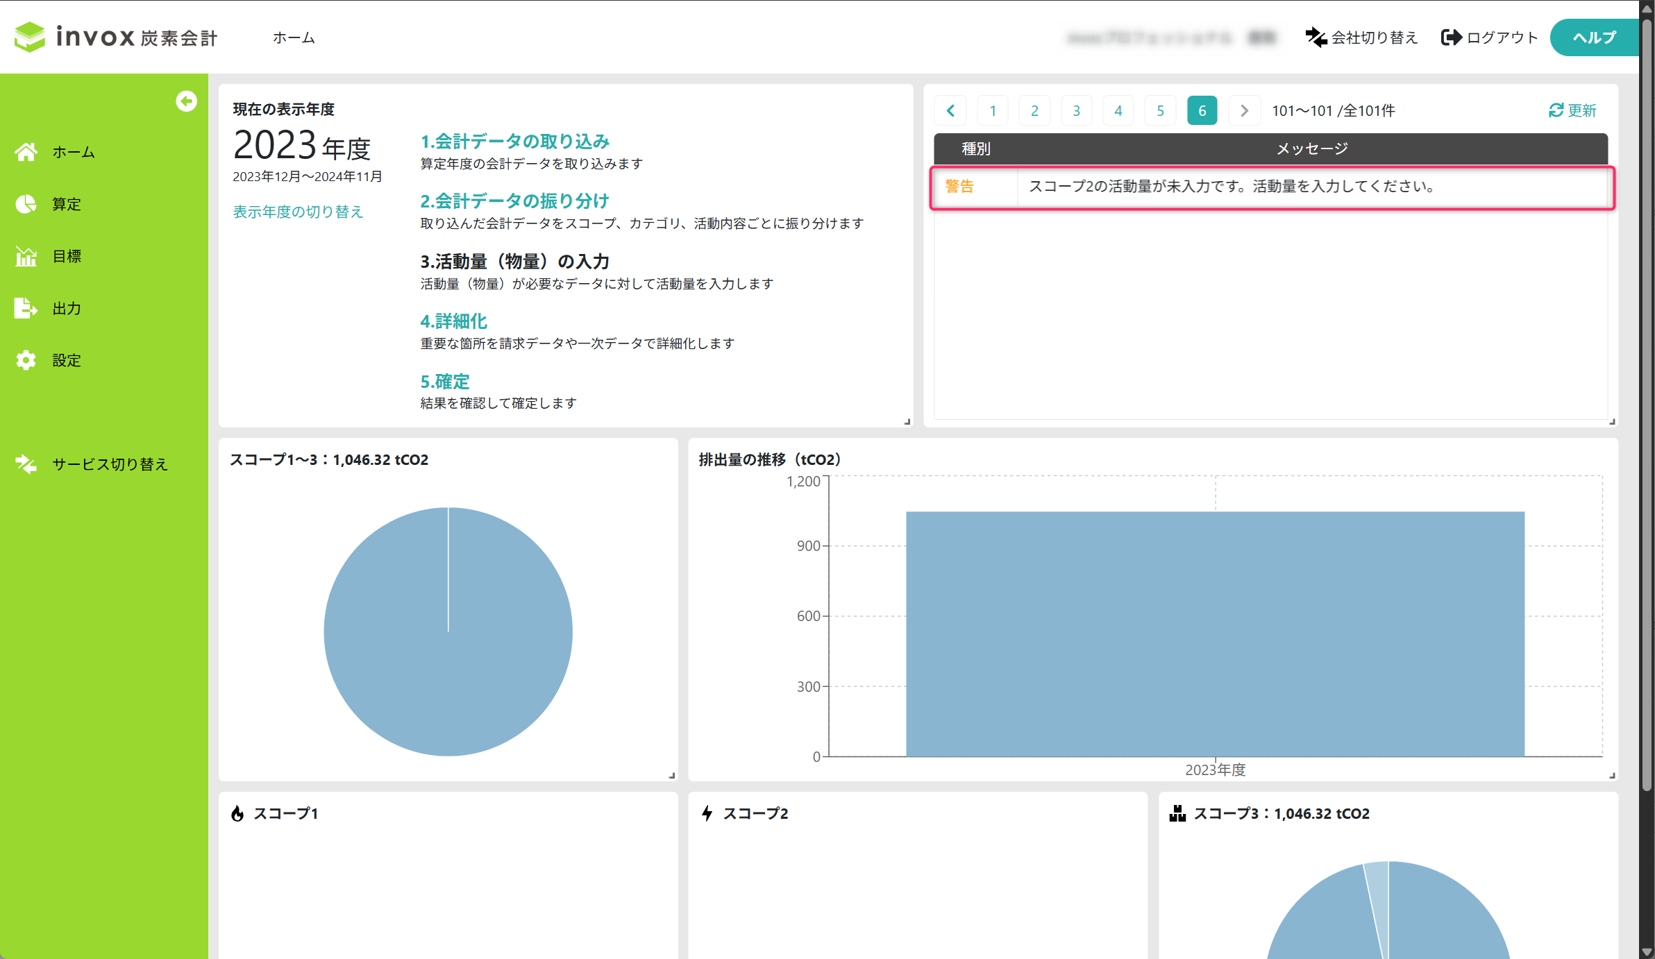
Task: Click the 2023年度 bar in emissions chart
Action: (1214, 633)
